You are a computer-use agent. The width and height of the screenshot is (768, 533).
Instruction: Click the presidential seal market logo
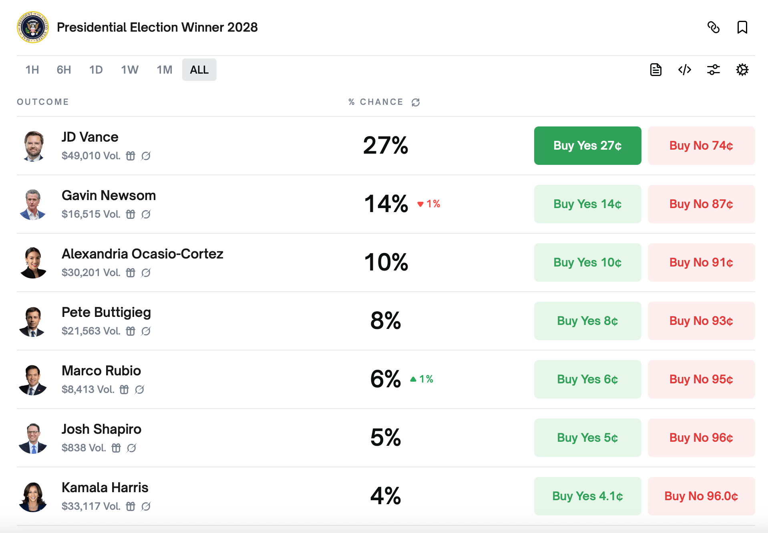33,27
